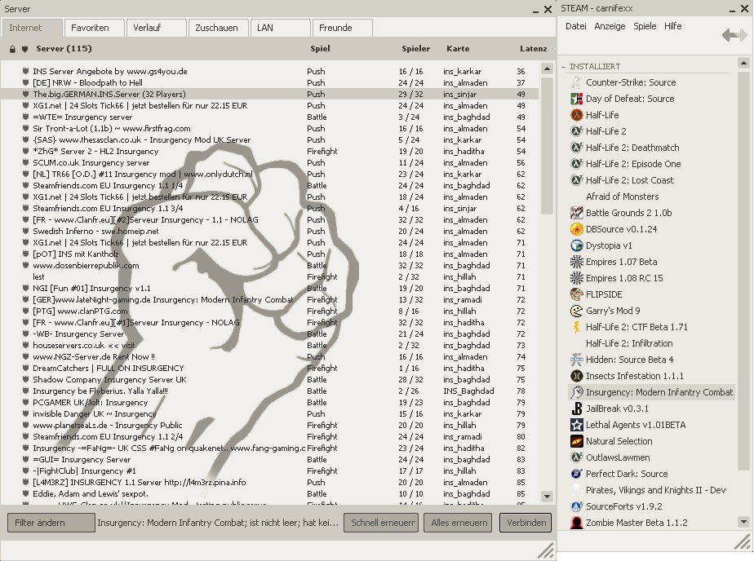Viewport: 754px width, 561px height.
Task: Click the Half-Life 2: Episode One icon
Action: [576, 164]
